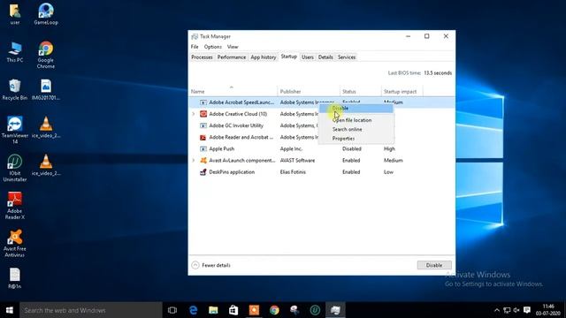The height and width of the screenshot is (318, 566).
Task: Open Microsoft Store from taskbar
Action: 233,310
